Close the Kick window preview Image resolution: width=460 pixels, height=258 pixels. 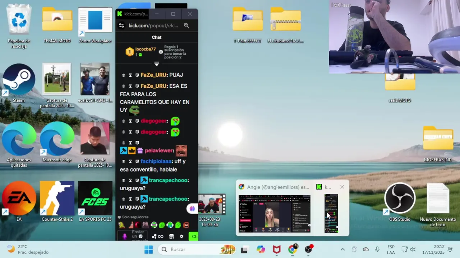click(342, 187)
